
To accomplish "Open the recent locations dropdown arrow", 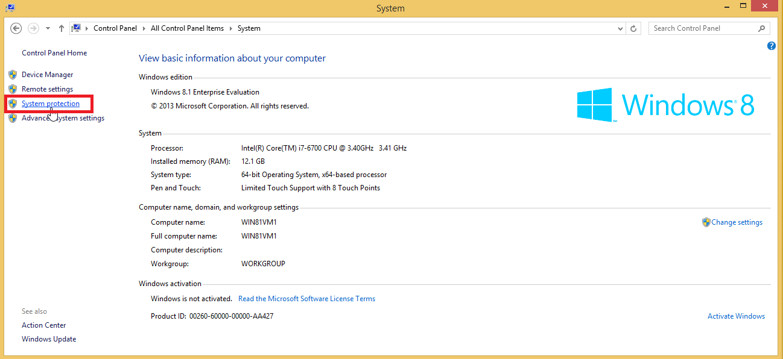I will [48, 28].
